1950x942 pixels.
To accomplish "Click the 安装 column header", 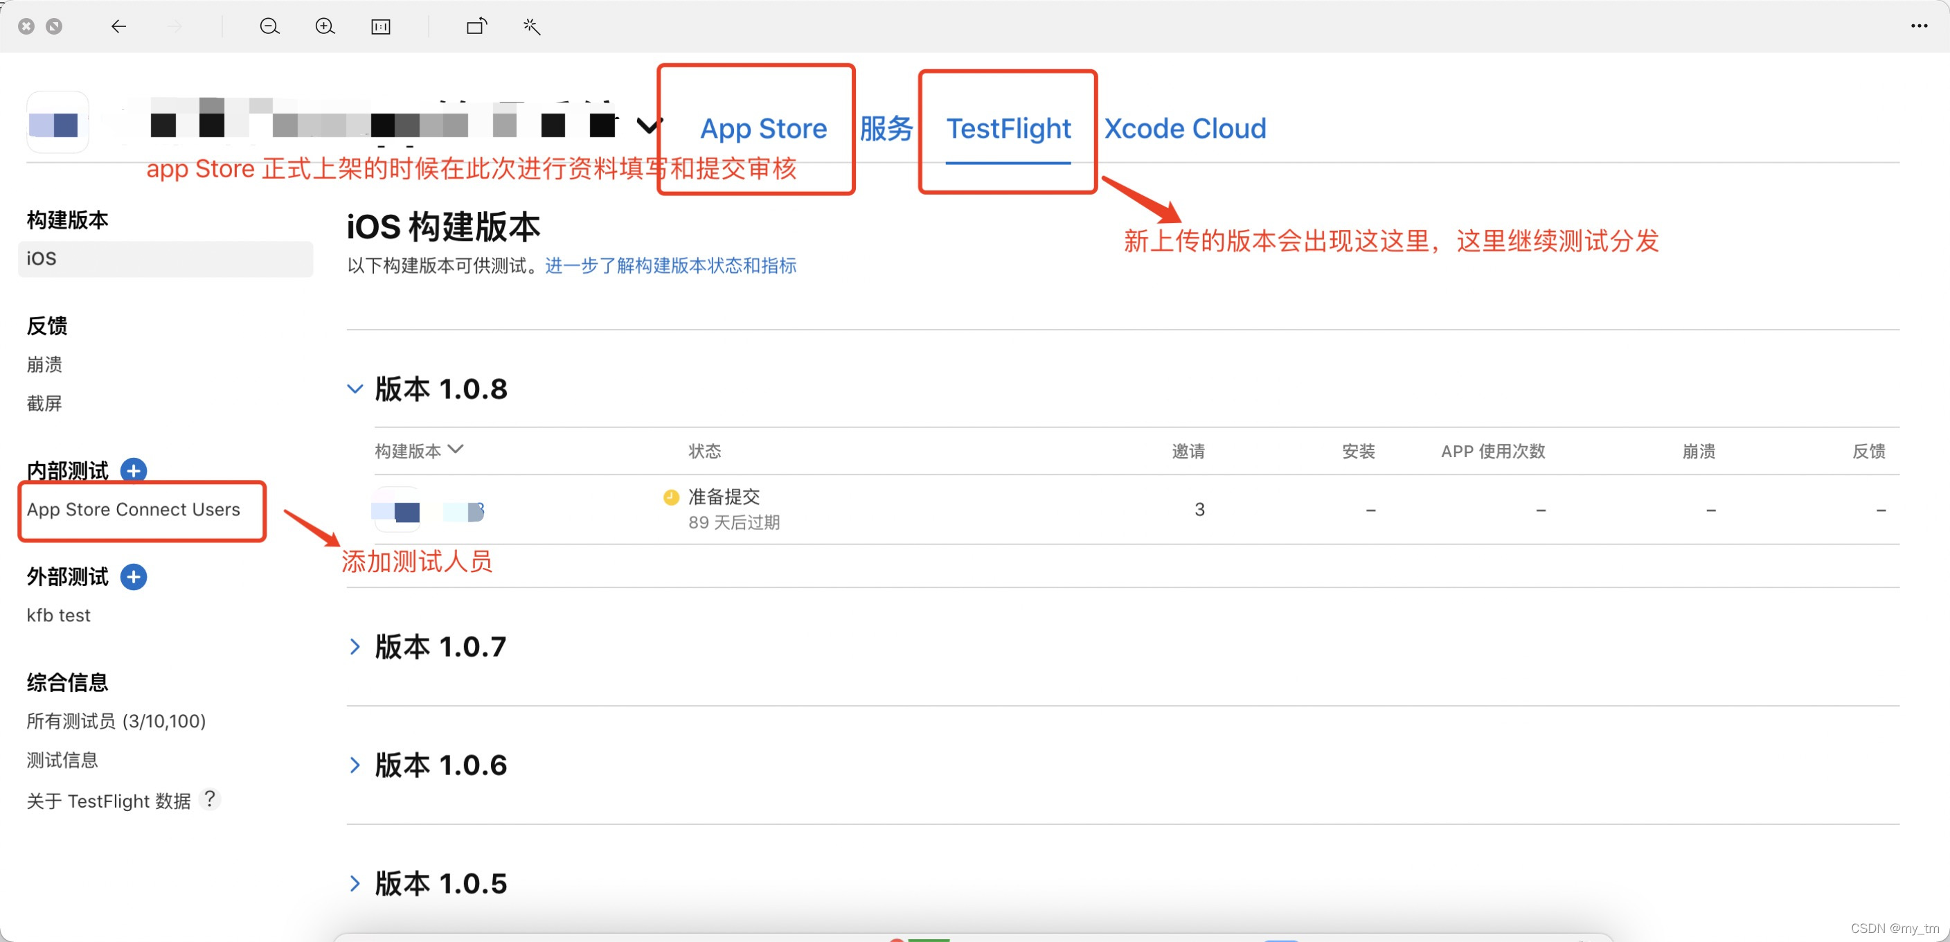I will coord(1358,452).
